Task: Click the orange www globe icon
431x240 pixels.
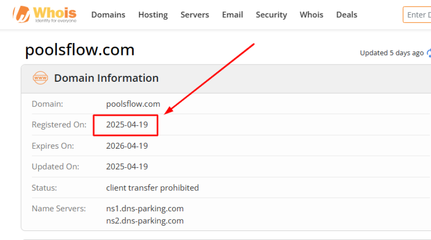Action: pyautogui.click(x=40, y=78)
